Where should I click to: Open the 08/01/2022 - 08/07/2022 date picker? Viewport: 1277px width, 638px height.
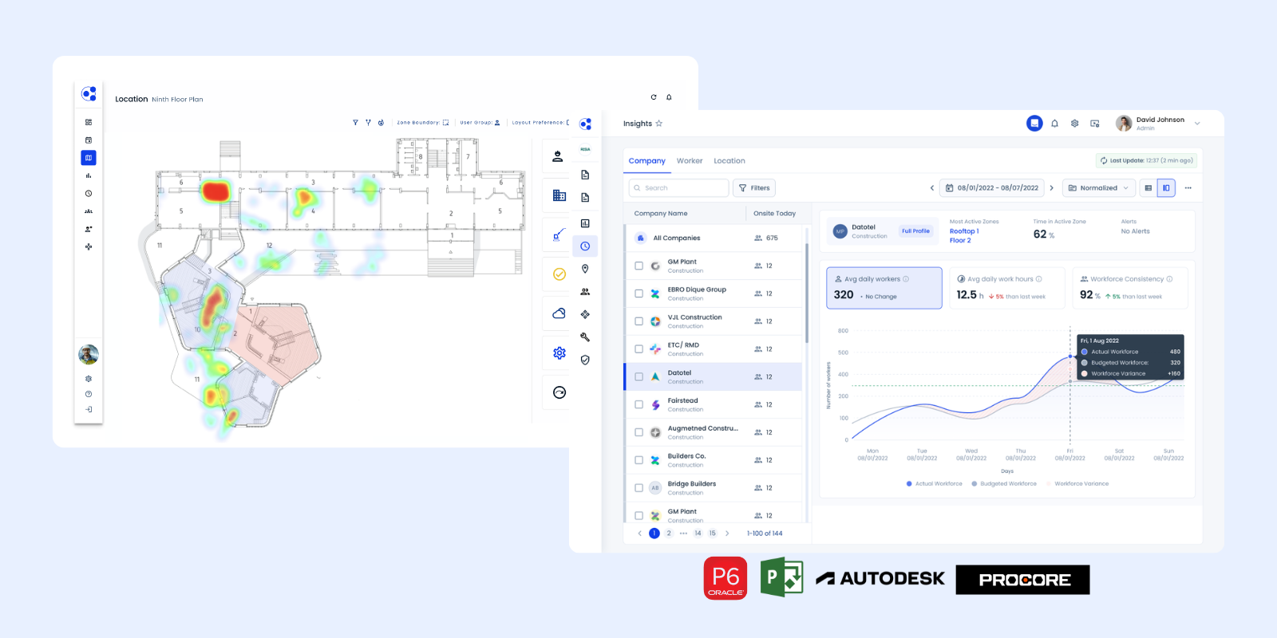992,188
